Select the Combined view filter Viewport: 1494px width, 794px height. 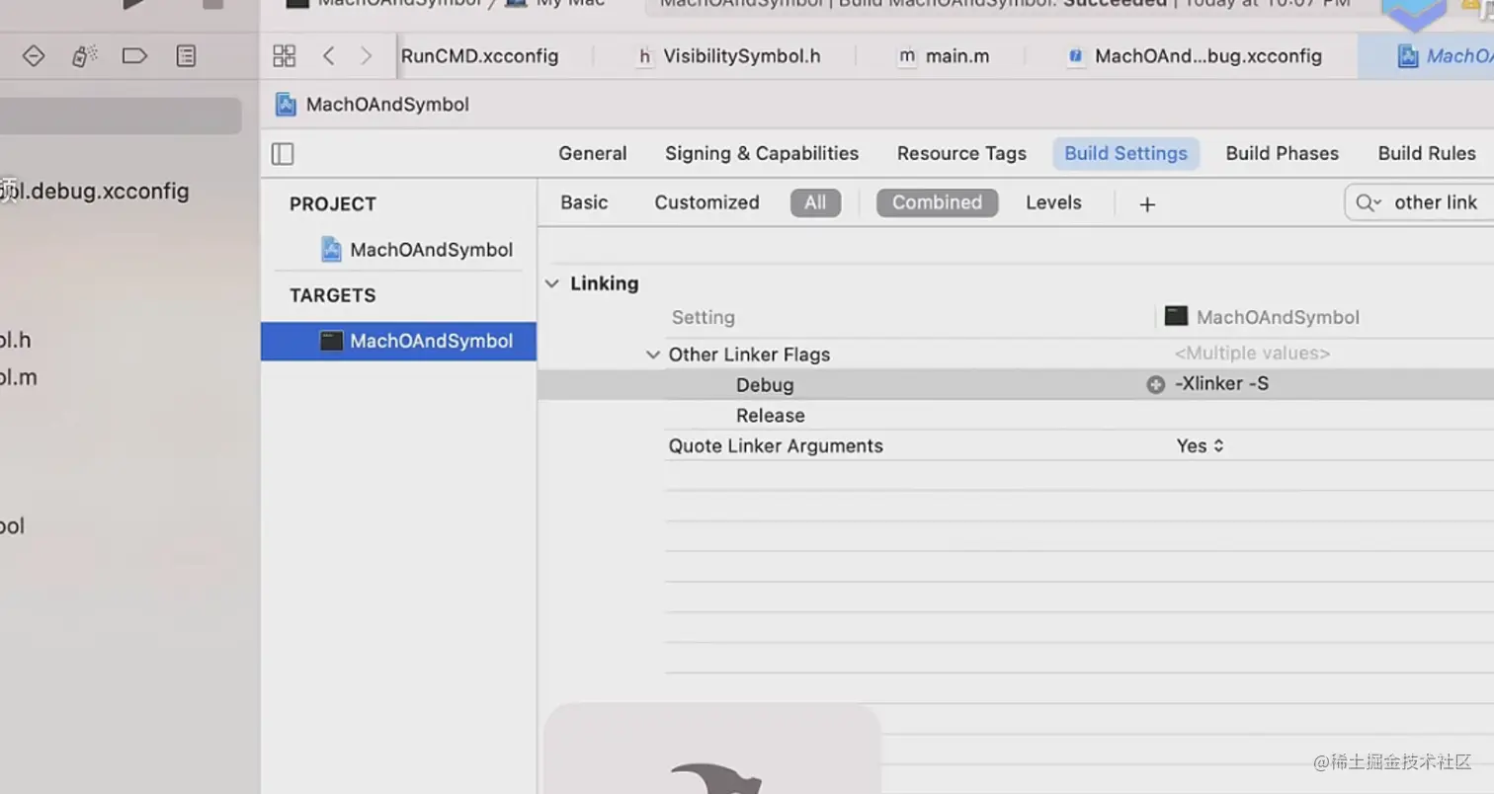tap(937, 203)
